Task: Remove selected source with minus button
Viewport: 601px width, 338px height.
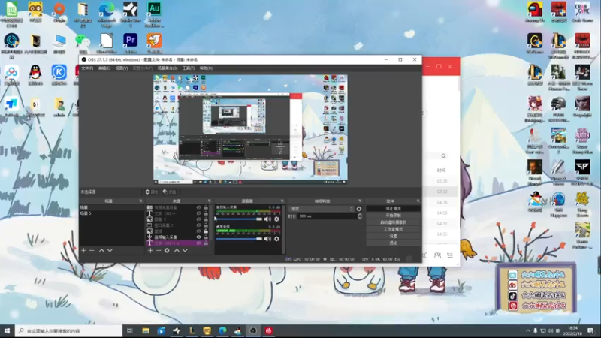Action: (159, 250)
